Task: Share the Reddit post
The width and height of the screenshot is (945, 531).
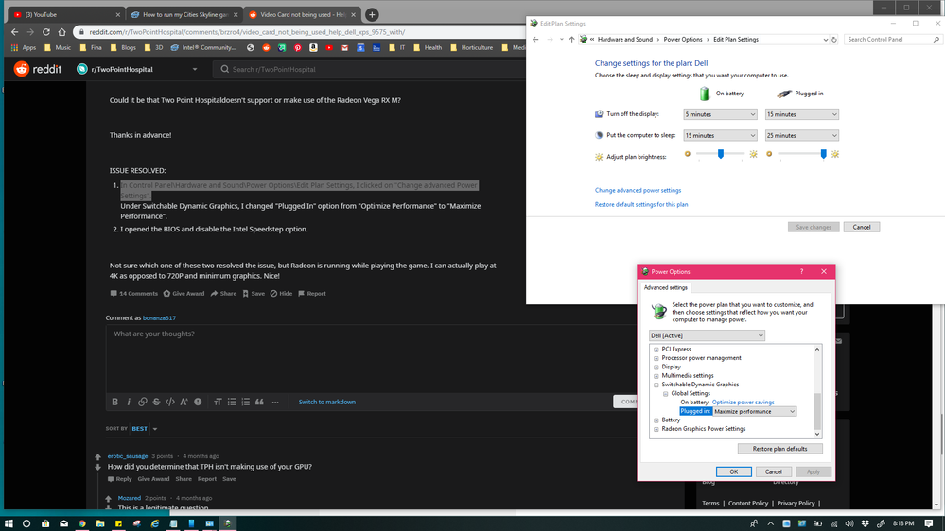Action: (223, 294)
